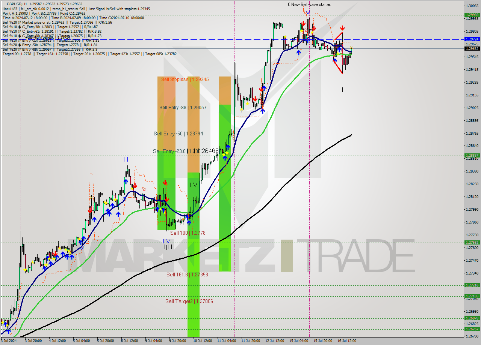This screenshot has width=481, height=345.
Task: Select the 1.29155 price axis value
Action: click(x=472, y=95)
